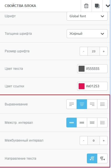The image size is (111, 168).
Task: Select the widest line spacing option
Action: point(102,123)
